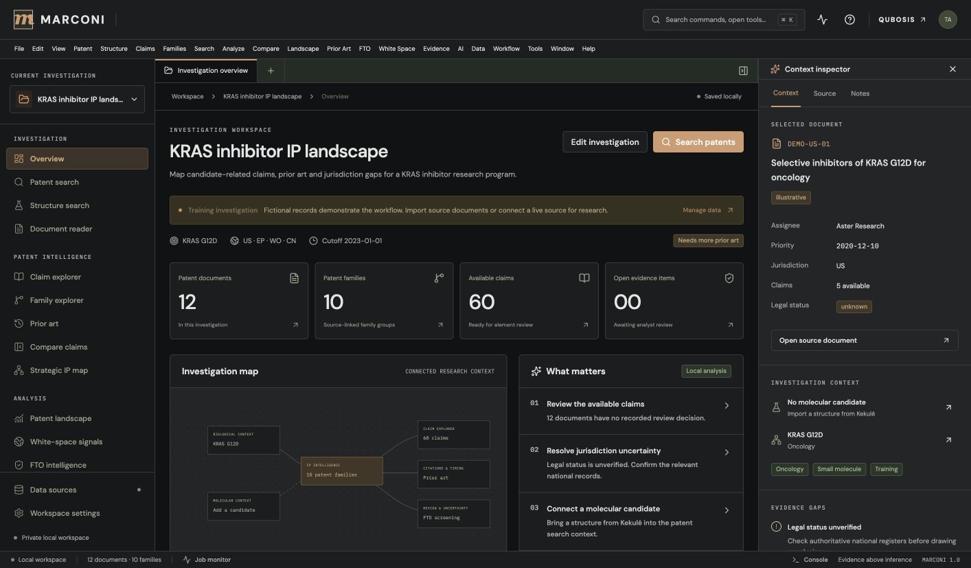Expand Resolve jurisdiction uncertainty item
This screenshot has height=568, width=971.
pyautogui.click(x=631, y=463)
